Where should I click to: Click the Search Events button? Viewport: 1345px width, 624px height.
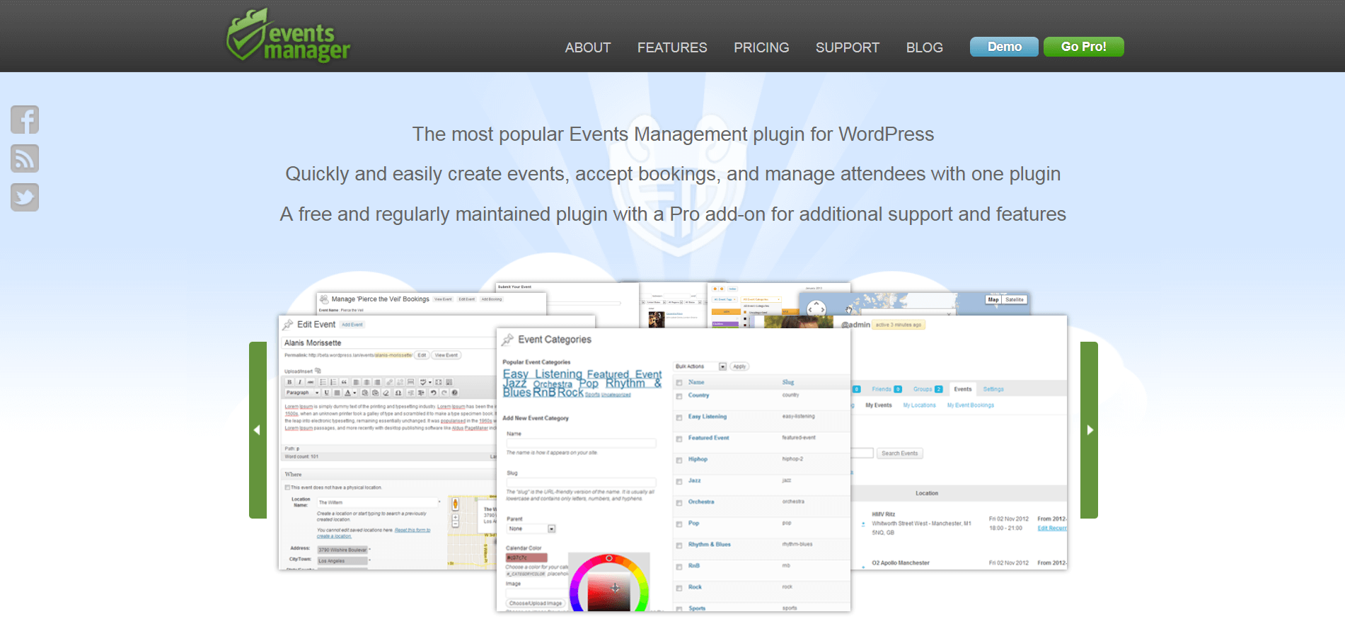pyautogui.click(x=900, y=453)
